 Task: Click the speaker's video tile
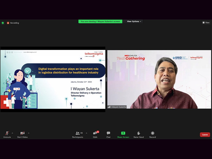(x=159, y=79)
